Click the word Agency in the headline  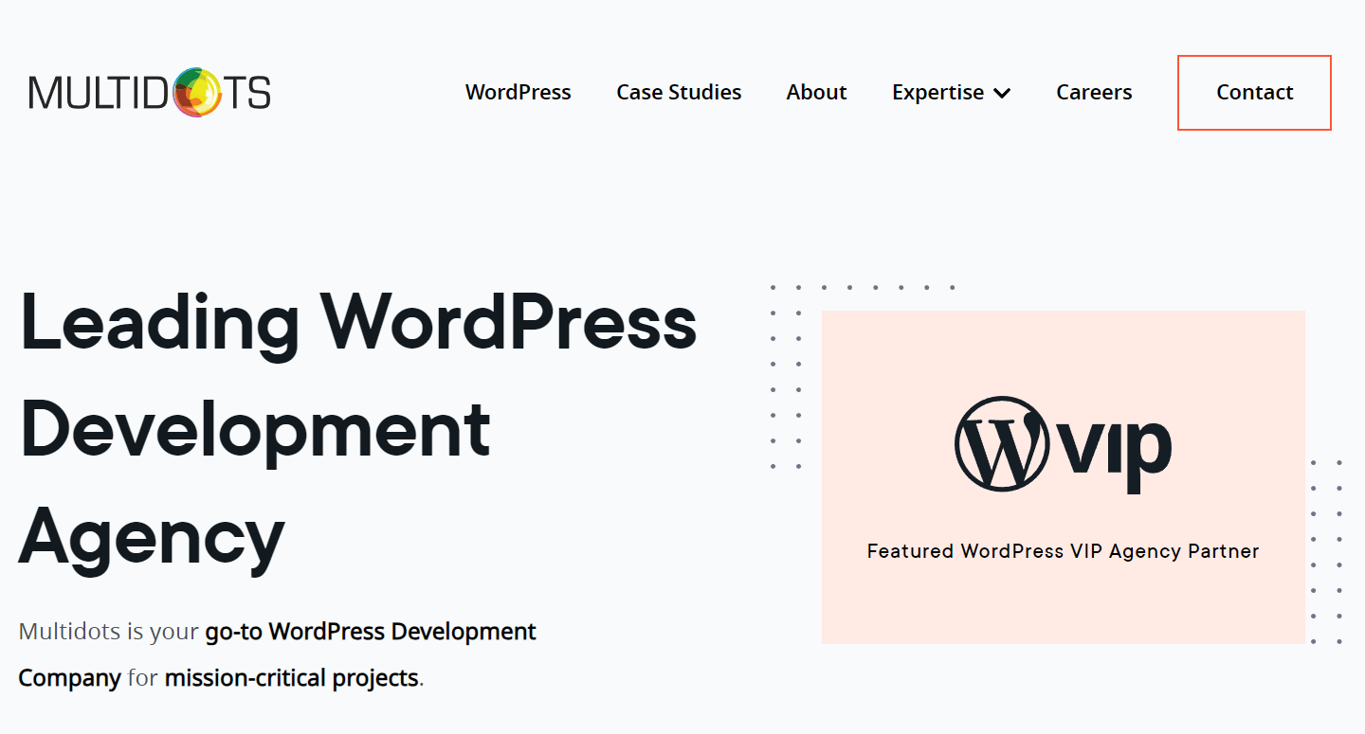152,537
